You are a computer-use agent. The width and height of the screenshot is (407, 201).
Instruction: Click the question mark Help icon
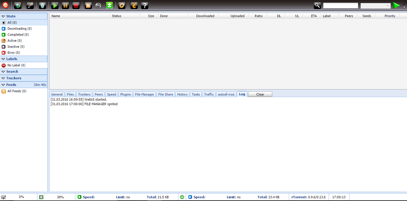click(x=145, y=5)
